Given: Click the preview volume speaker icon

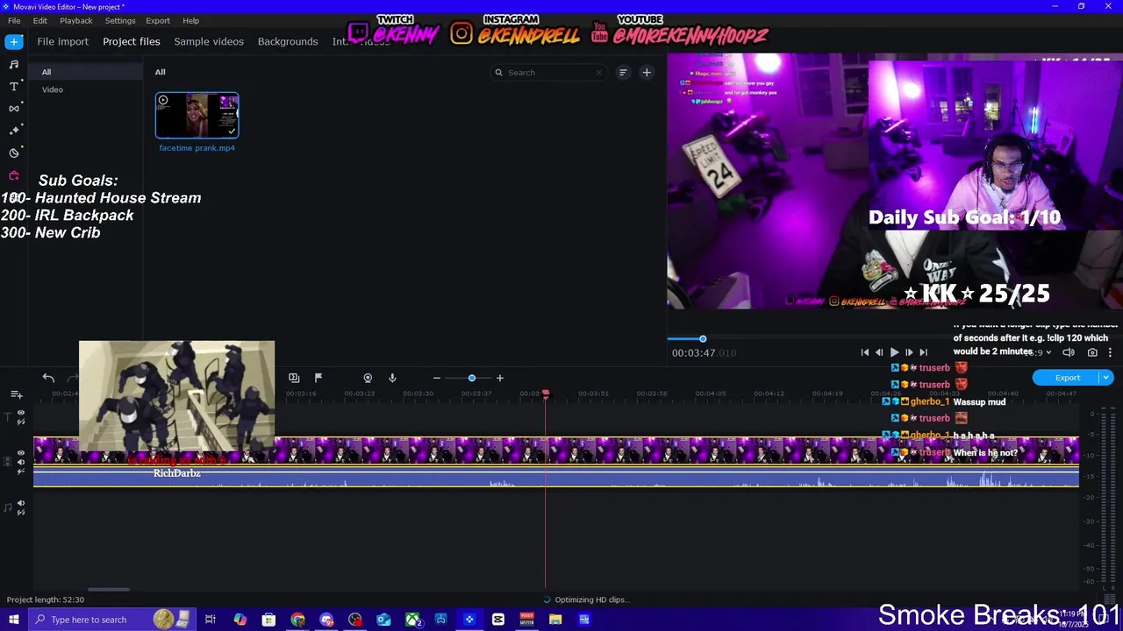Looking at the screenshot, I should [1069, 352].
